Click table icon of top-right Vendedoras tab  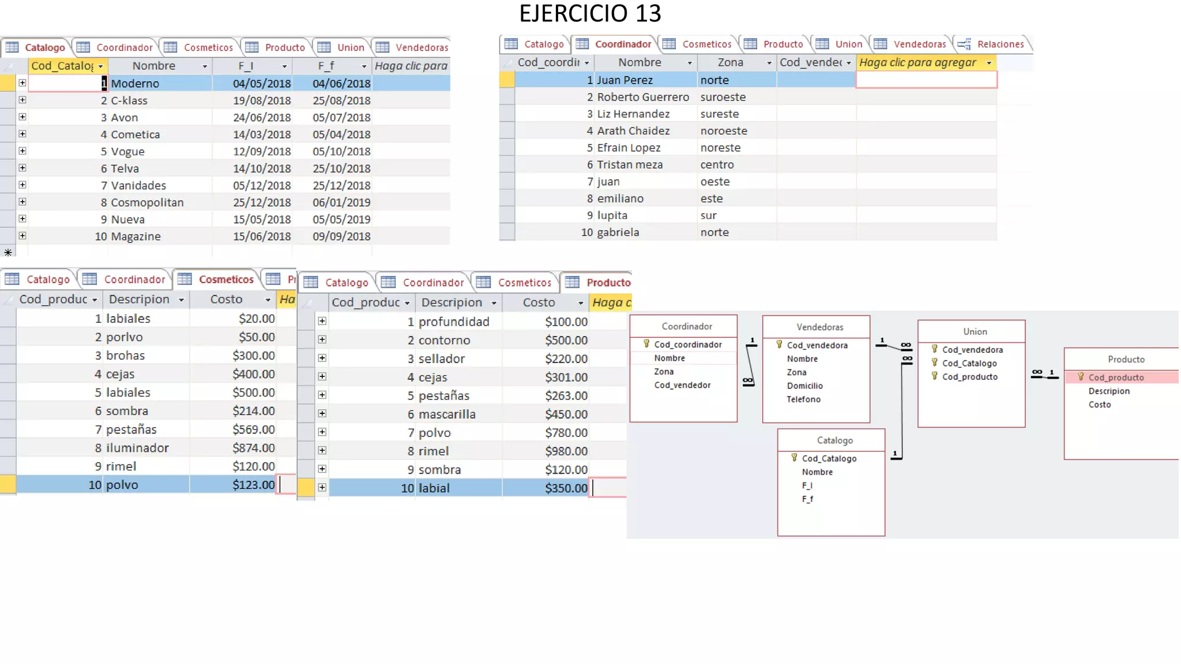880,44
